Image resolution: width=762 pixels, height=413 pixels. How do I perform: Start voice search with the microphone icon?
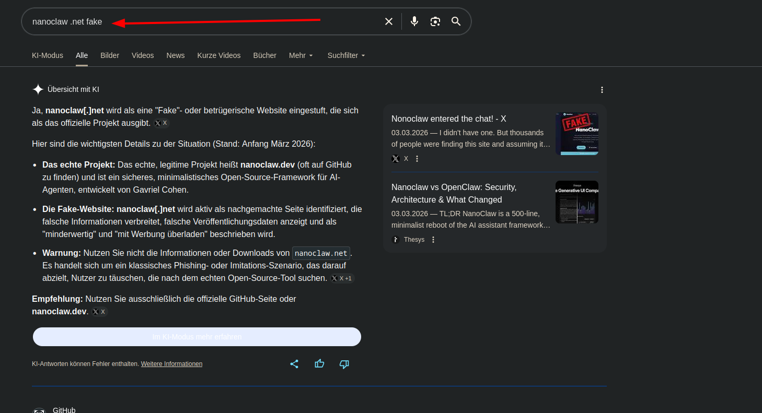click(x=414, y=21)
